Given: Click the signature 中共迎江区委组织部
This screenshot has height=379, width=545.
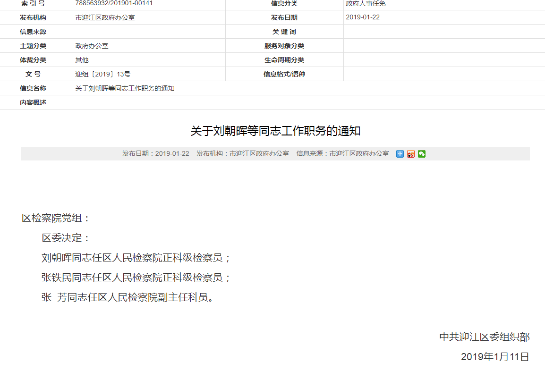Looking at the screenshot, I should point(485,337).
